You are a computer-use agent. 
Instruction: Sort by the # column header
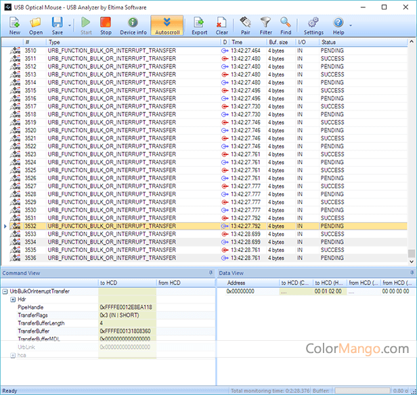[x=35, y=42]
